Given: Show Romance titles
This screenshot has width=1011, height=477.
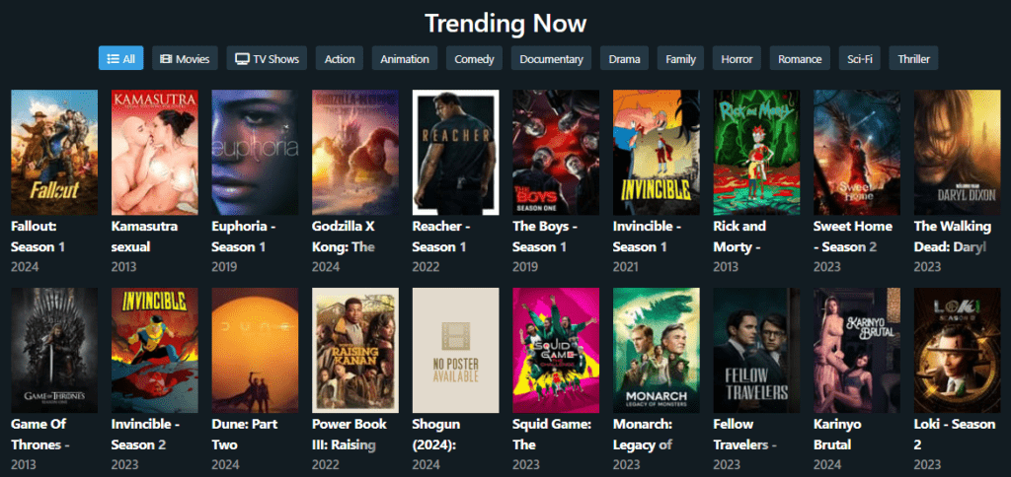Looking at the screenshot, I should click(x=800, y=58).
